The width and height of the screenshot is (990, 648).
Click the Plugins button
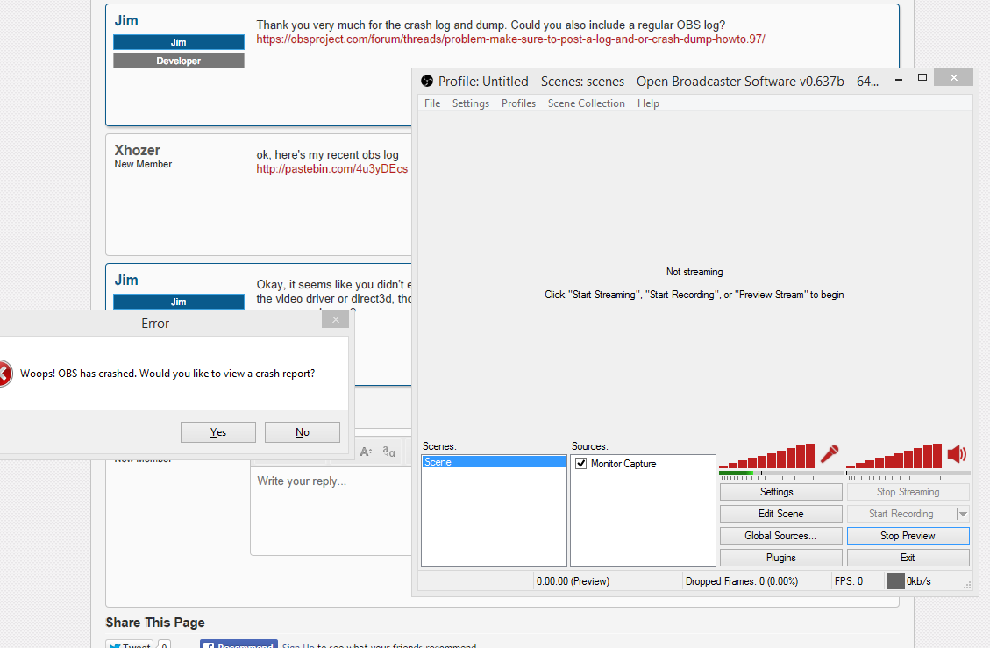pos(781,558)
